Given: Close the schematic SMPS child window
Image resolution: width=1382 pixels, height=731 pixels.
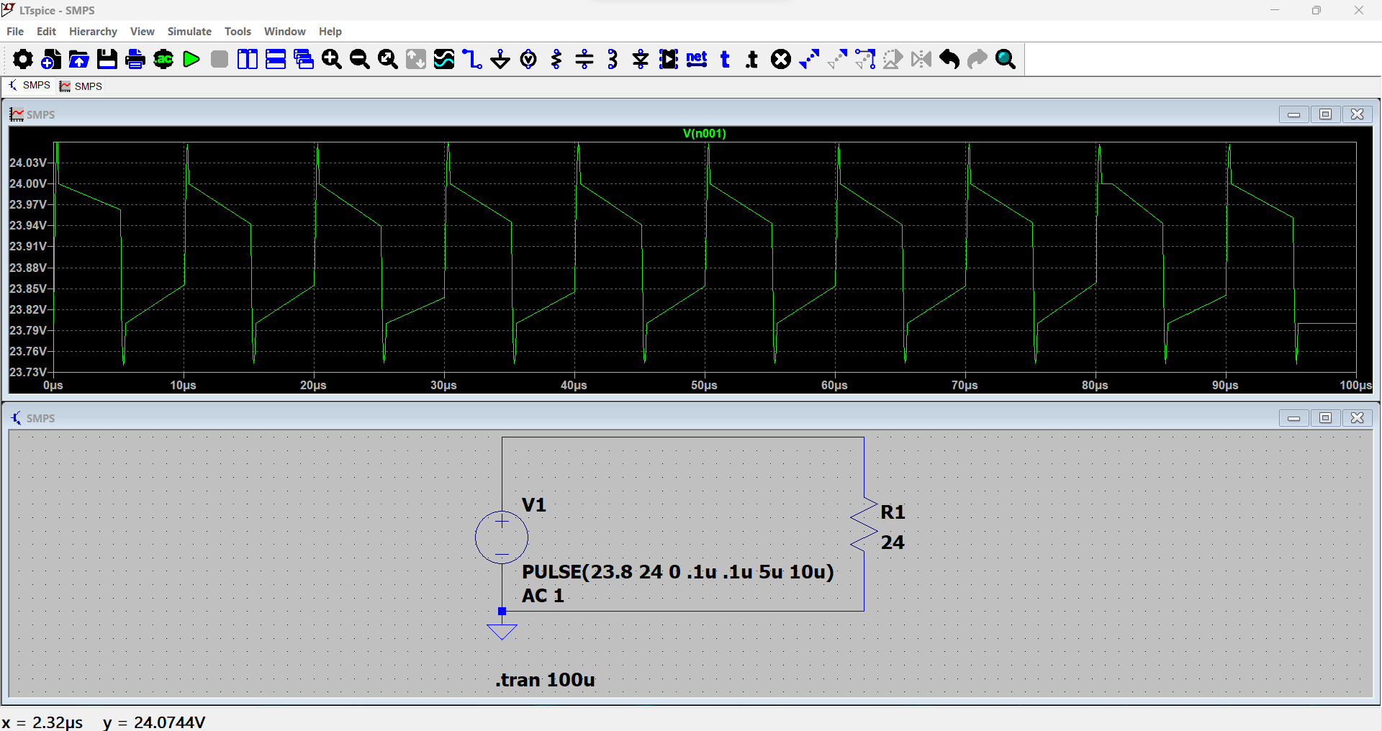Looking at the screenshot, I should [1358, 418].
